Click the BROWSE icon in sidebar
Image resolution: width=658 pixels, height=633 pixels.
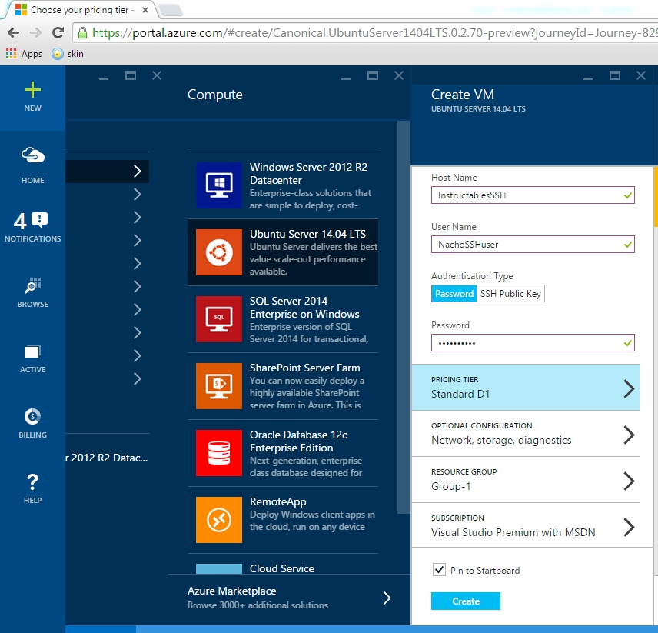click(x=32, y=285)
